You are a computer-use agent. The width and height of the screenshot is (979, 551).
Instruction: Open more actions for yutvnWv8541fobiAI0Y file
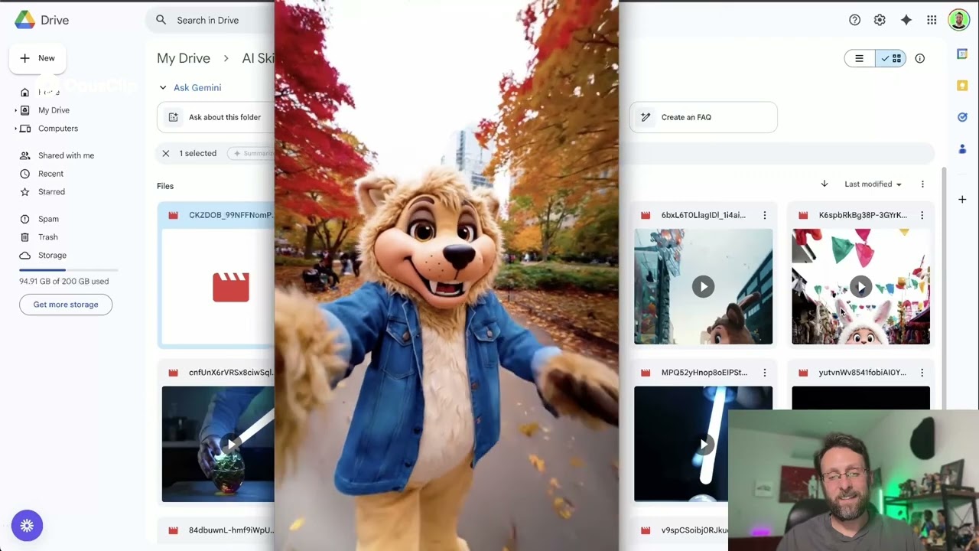(x=922, y=373)
